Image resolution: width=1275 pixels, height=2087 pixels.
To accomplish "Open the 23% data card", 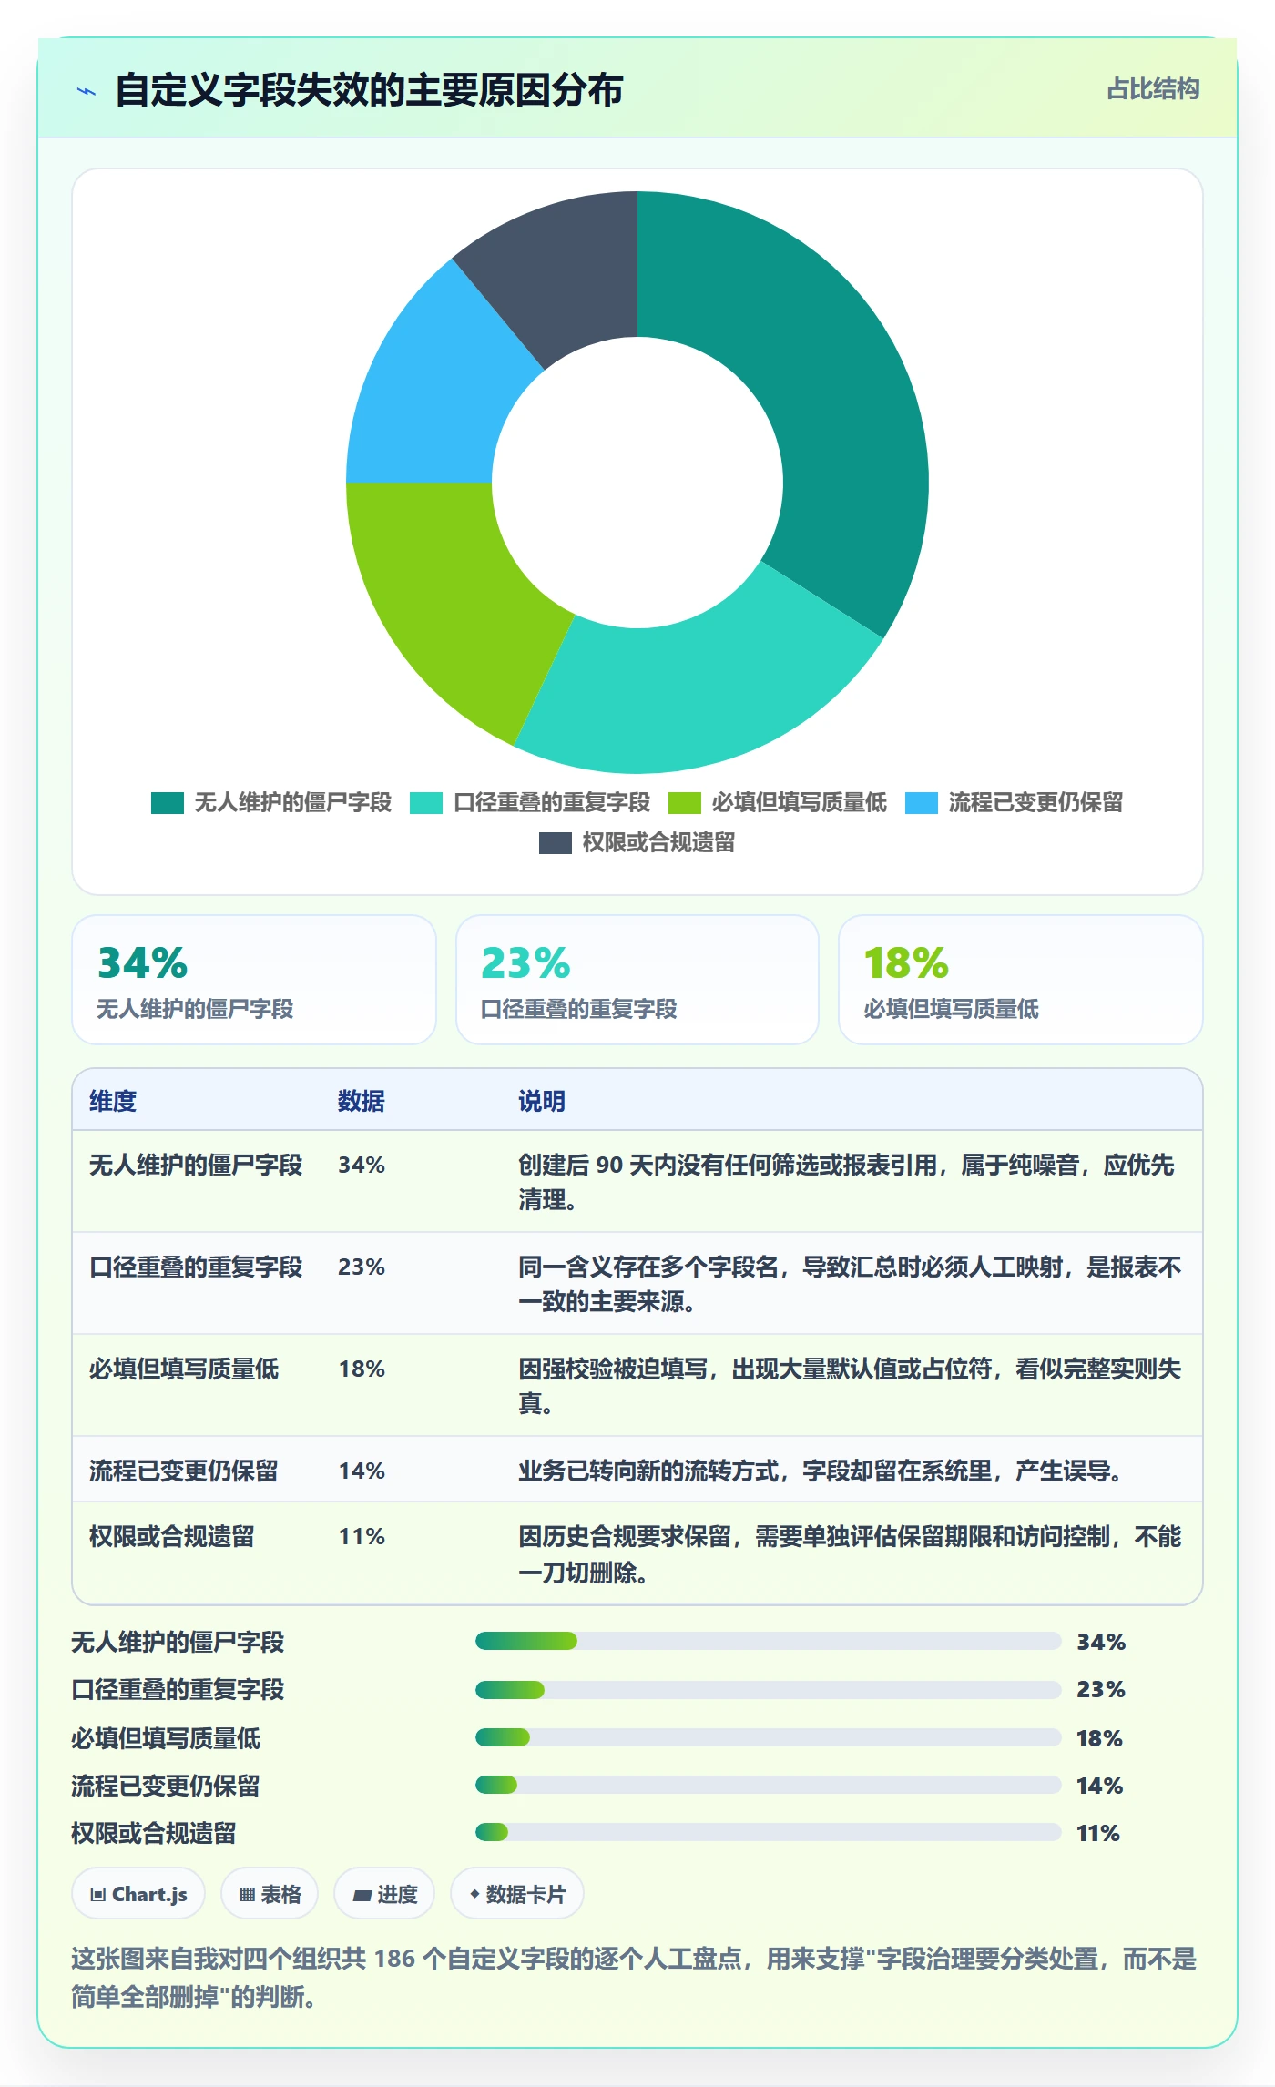I will pos(637,980).
